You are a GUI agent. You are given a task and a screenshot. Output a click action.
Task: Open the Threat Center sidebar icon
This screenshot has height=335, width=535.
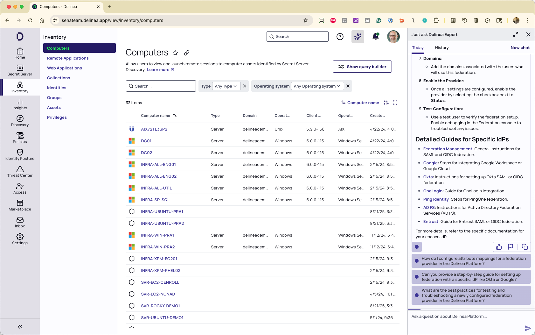tap(20, 171)
